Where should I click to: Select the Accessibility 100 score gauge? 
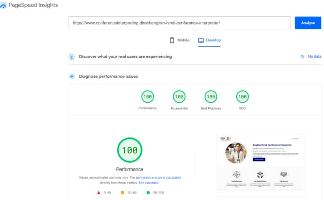click(179, 96)
